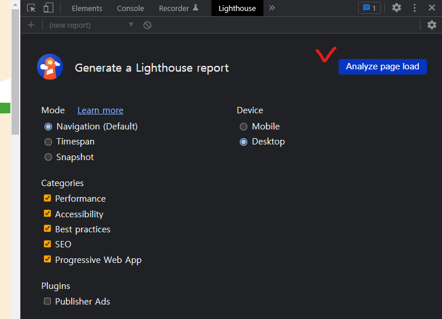Click the Lighthouse logo icon

tap(50, 67)
